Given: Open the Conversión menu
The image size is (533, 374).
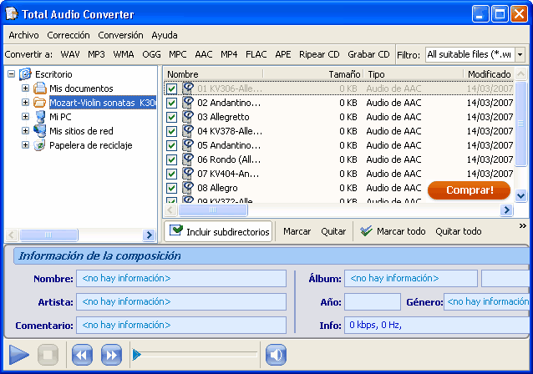Looking at the screenshot, I should click(x=120, y=35).
